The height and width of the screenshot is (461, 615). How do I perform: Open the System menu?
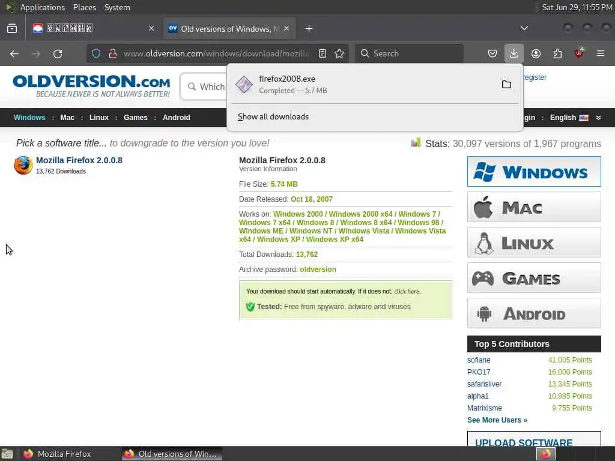point(117,7)
